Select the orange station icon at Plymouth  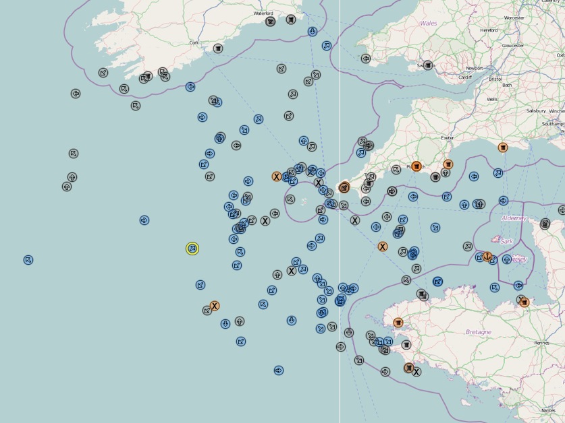click(x=416, y=166)
